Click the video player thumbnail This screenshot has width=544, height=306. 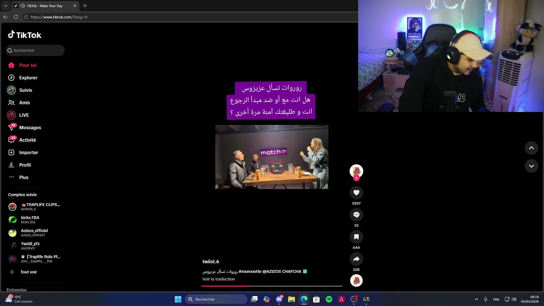pos(272,157)
